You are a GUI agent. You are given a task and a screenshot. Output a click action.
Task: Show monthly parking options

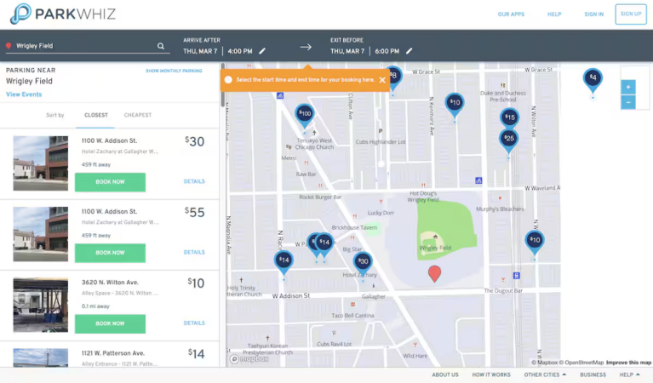click(x=174, y=71)
